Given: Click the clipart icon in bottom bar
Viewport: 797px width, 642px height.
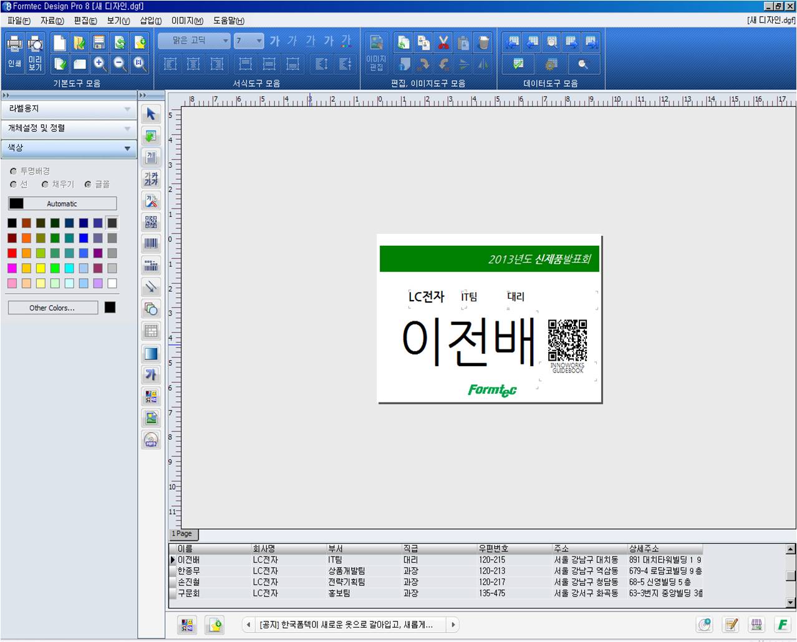Looking at the screenshot, I should point(186,625).
